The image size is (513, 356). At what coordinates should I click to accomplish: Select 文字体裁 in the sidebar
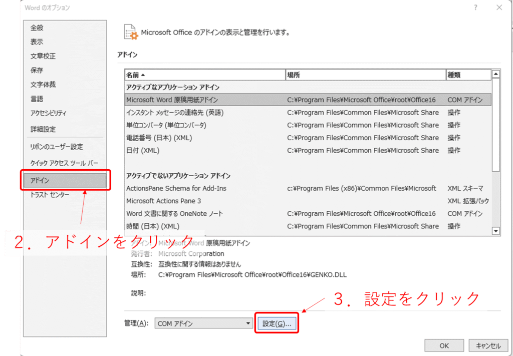click(x=43, y=85)
